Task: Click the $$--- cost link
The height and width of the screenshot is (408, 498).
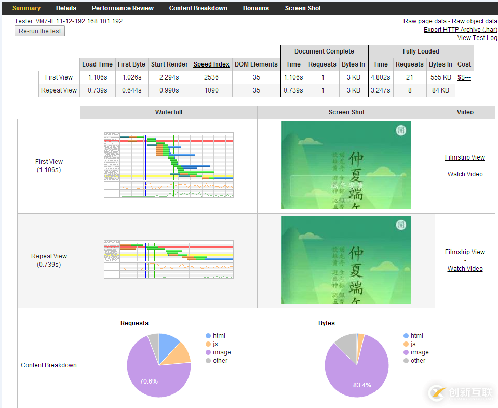Action: (x=464, y=77)
